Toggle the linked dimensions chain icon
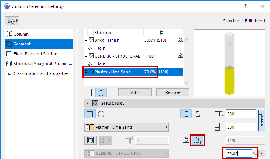The width and height of the screenshot is (270, 159). [x=261, y=120]
